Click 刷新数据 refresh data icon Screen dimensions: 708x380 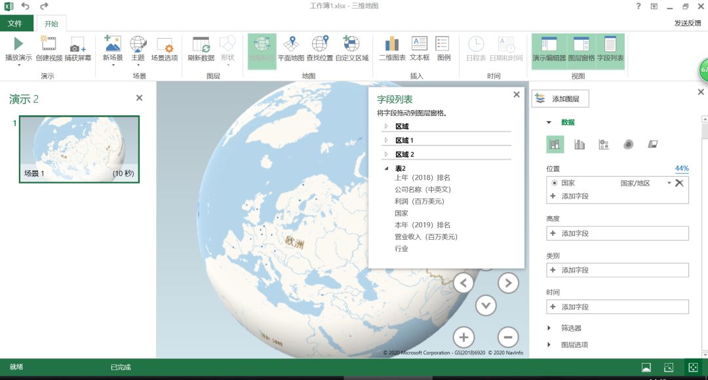pos(201,45)
